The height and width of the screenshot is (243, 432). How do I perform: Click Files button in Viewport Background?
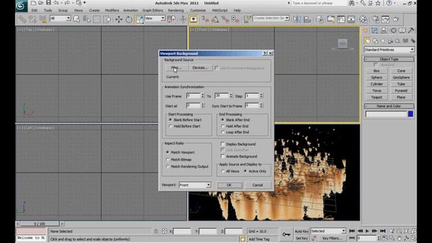click(177, 67)
